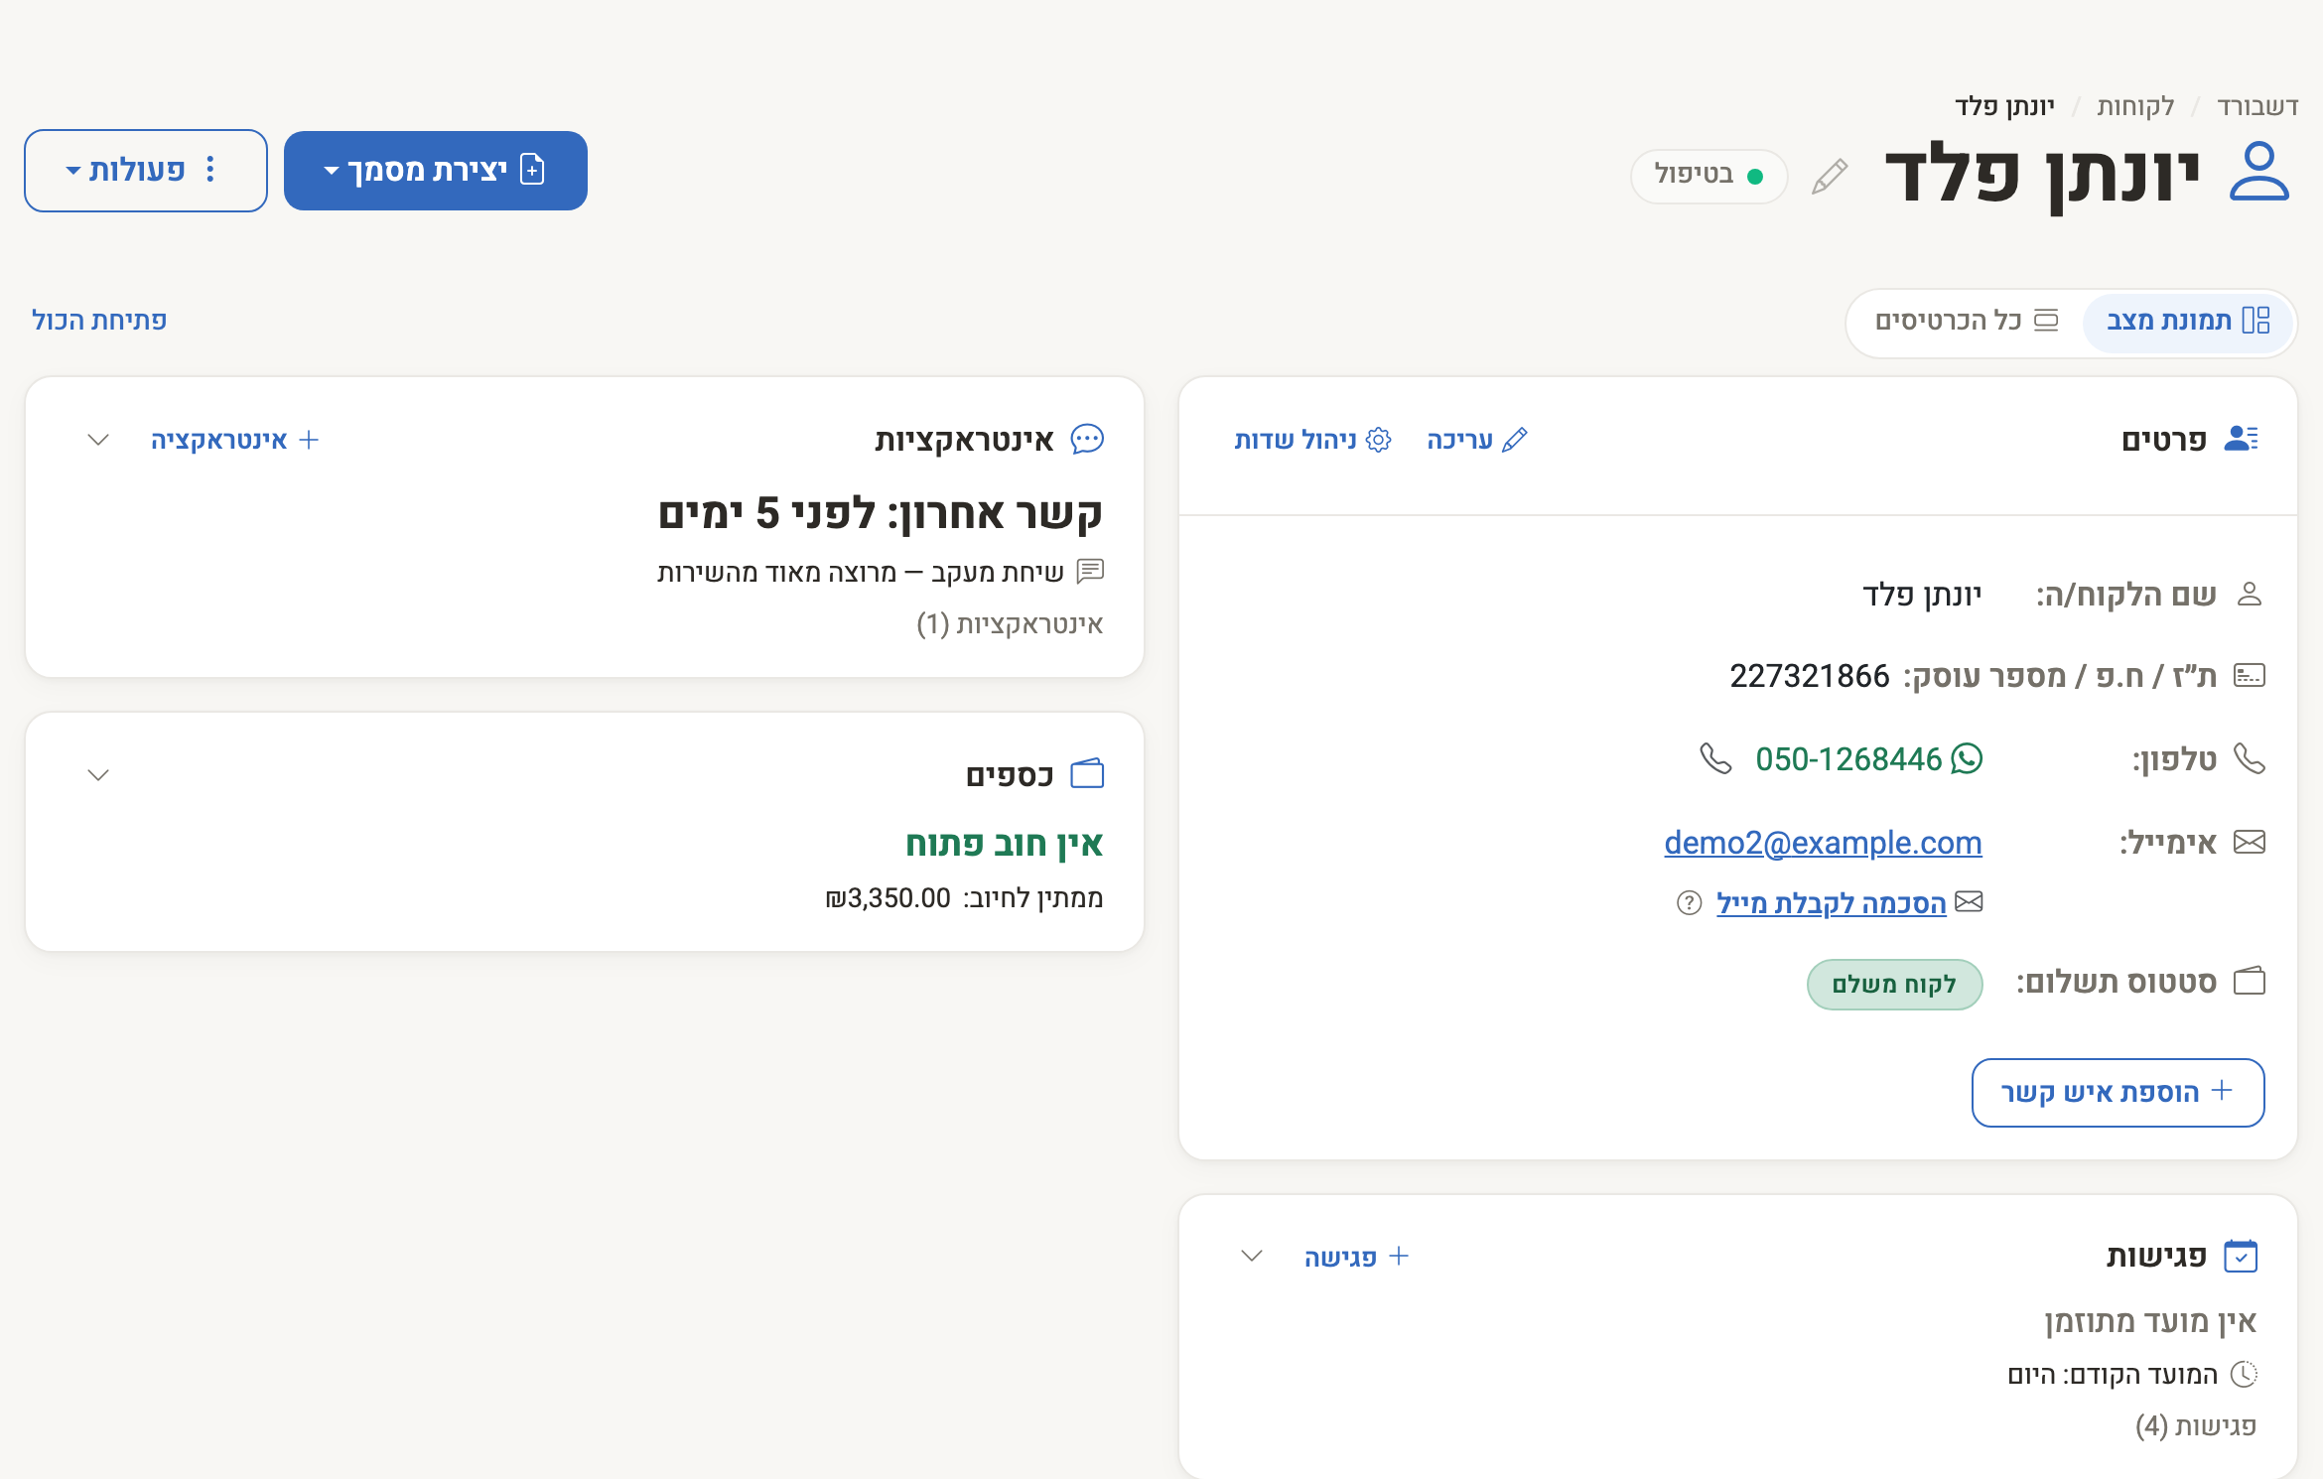The height and width of the screenshot is (1479, 2323).
Task: Click the wallet icon by סטטוס תשלום
Action: click(2249, 981)
